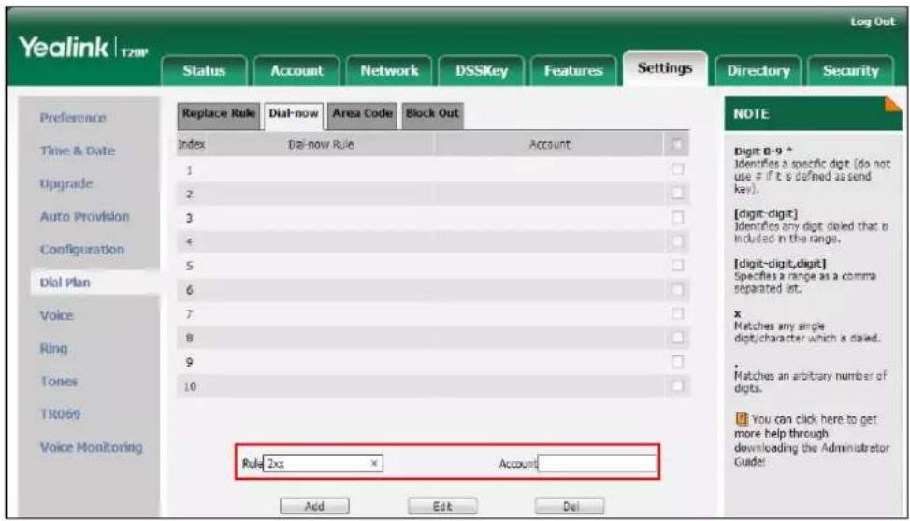The image size is (910, 521).
Task: Open the Account tab
Action: click(296, 71)
